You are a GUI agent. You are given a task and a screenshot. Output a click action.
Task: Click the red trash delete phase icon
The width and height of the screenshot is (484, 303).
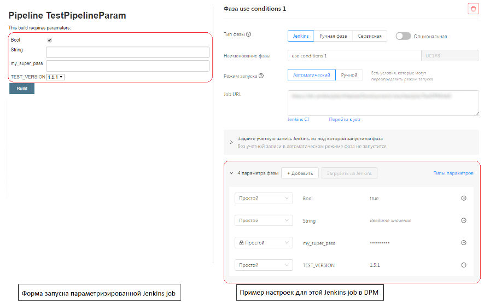[473, 9]
